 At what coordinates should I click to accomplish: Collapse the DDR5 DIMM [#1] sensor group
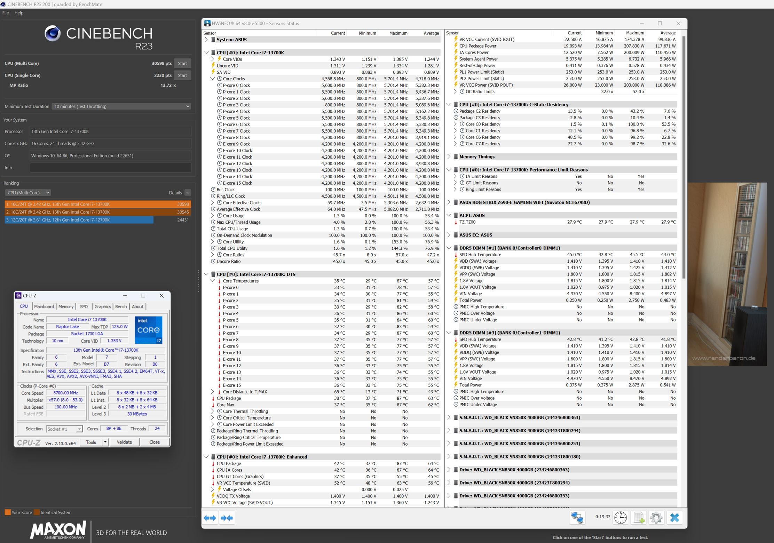(449, 248)
